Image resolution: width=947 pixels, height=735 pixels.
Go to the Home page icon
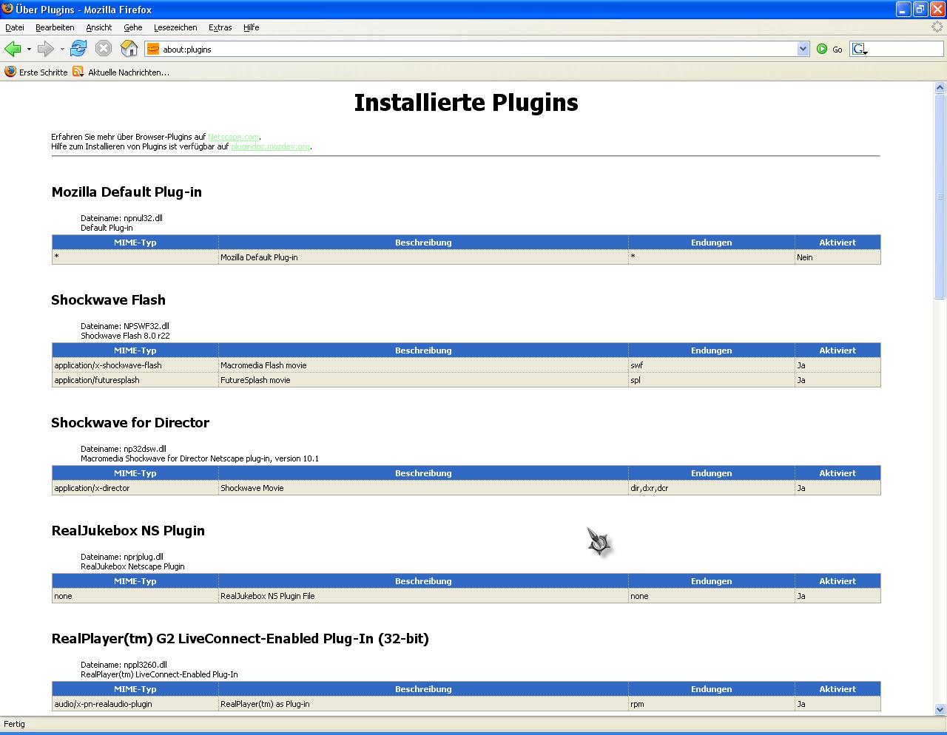pos(129,49)
